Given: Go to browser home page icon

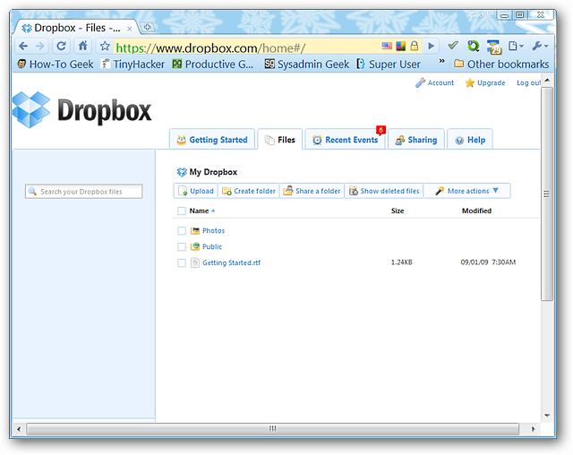Looking at the screenshot, I should pyautogui.click(x=83, y=46).
